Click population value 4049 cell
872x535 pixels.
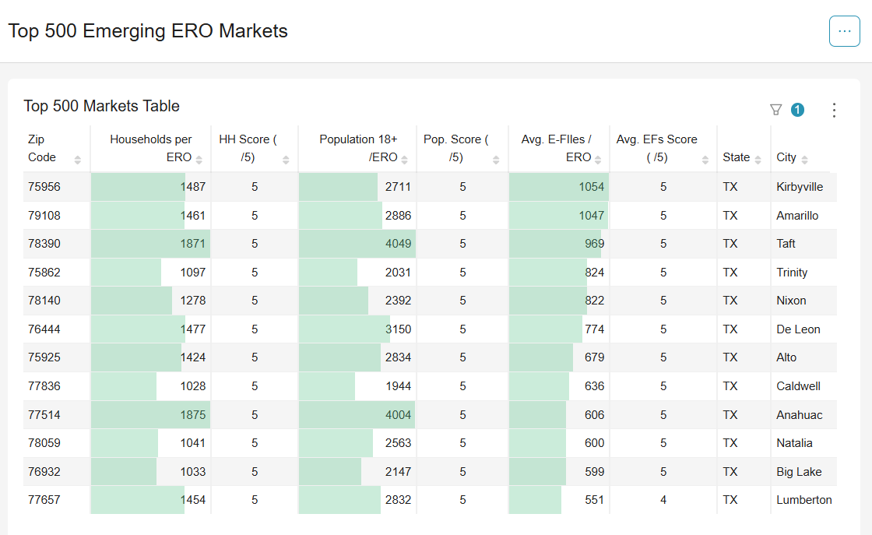(357, 244)
